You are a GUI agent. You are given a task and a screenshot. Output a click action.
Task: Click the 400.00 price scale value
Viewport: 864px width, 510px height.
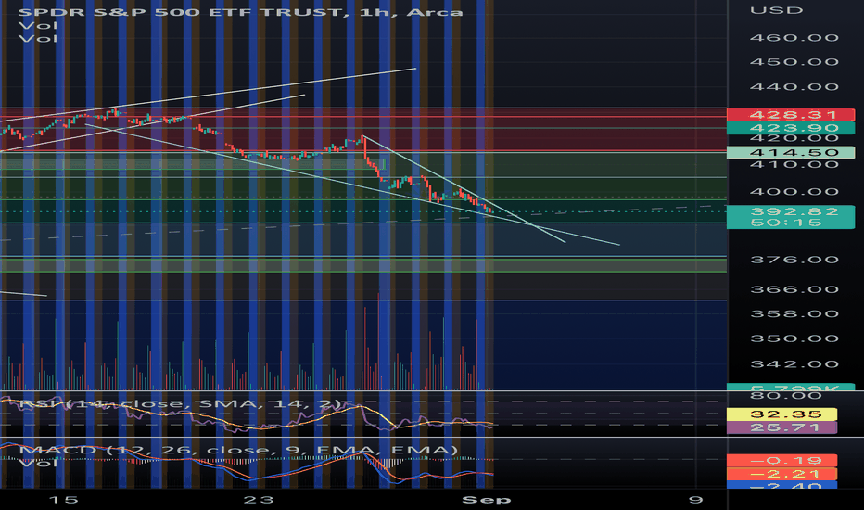tap(794, 192)
